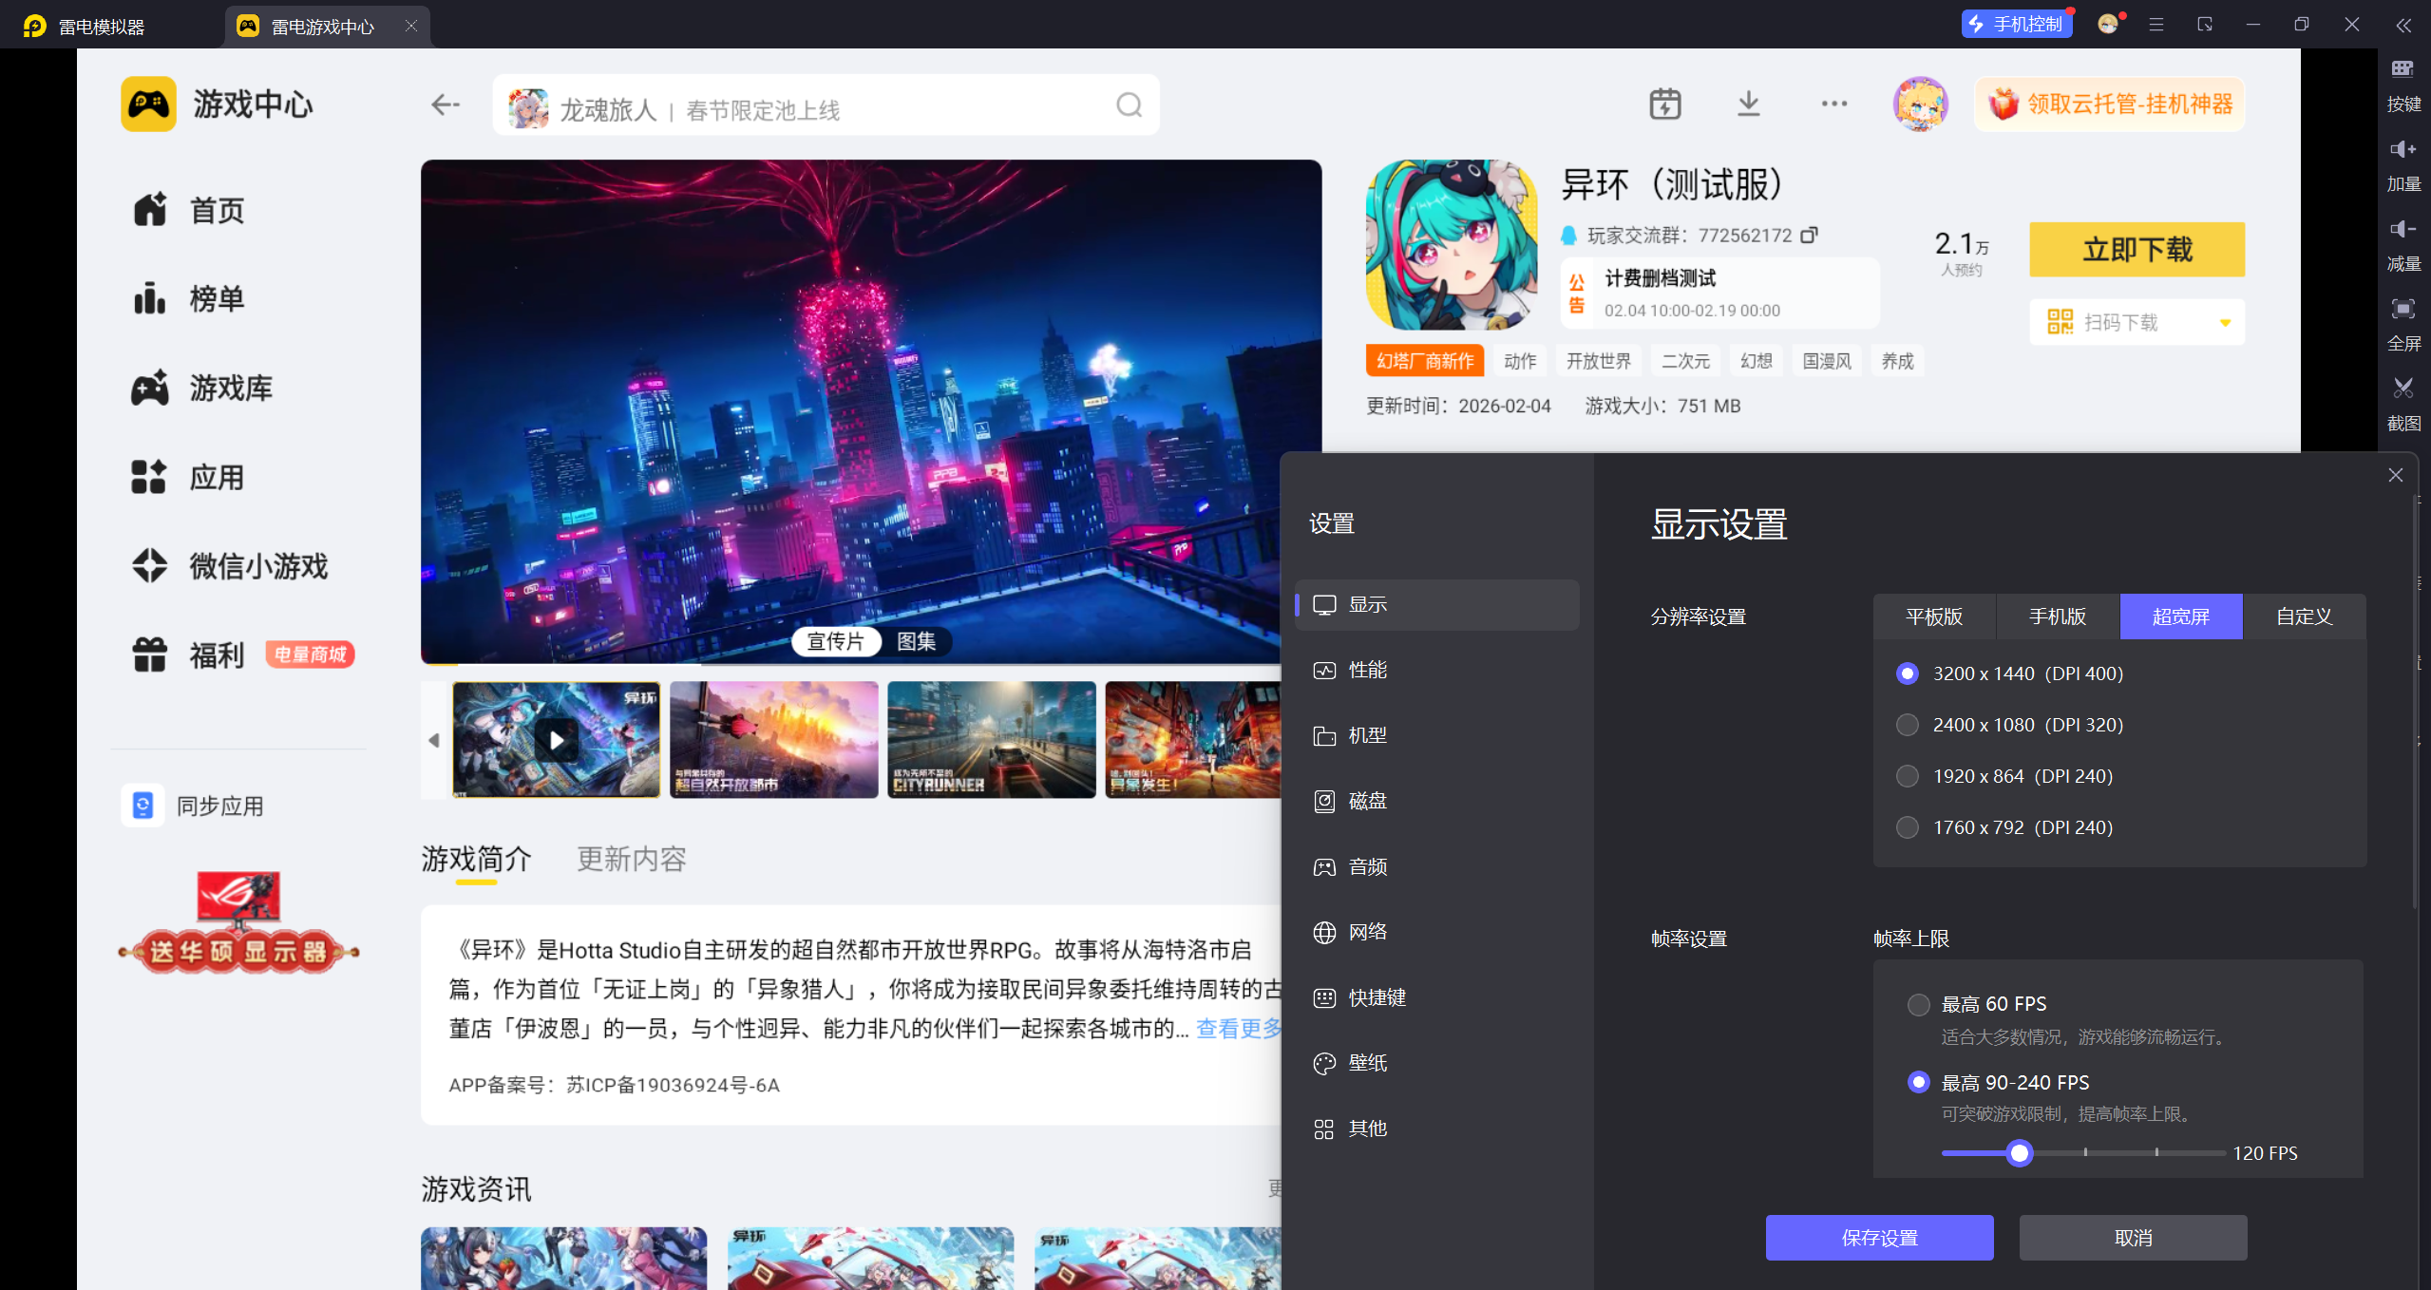This screenshot has height=1290, width=2431.
Task: Open the 性能 settings category
Action: (x=1367, y=670)
